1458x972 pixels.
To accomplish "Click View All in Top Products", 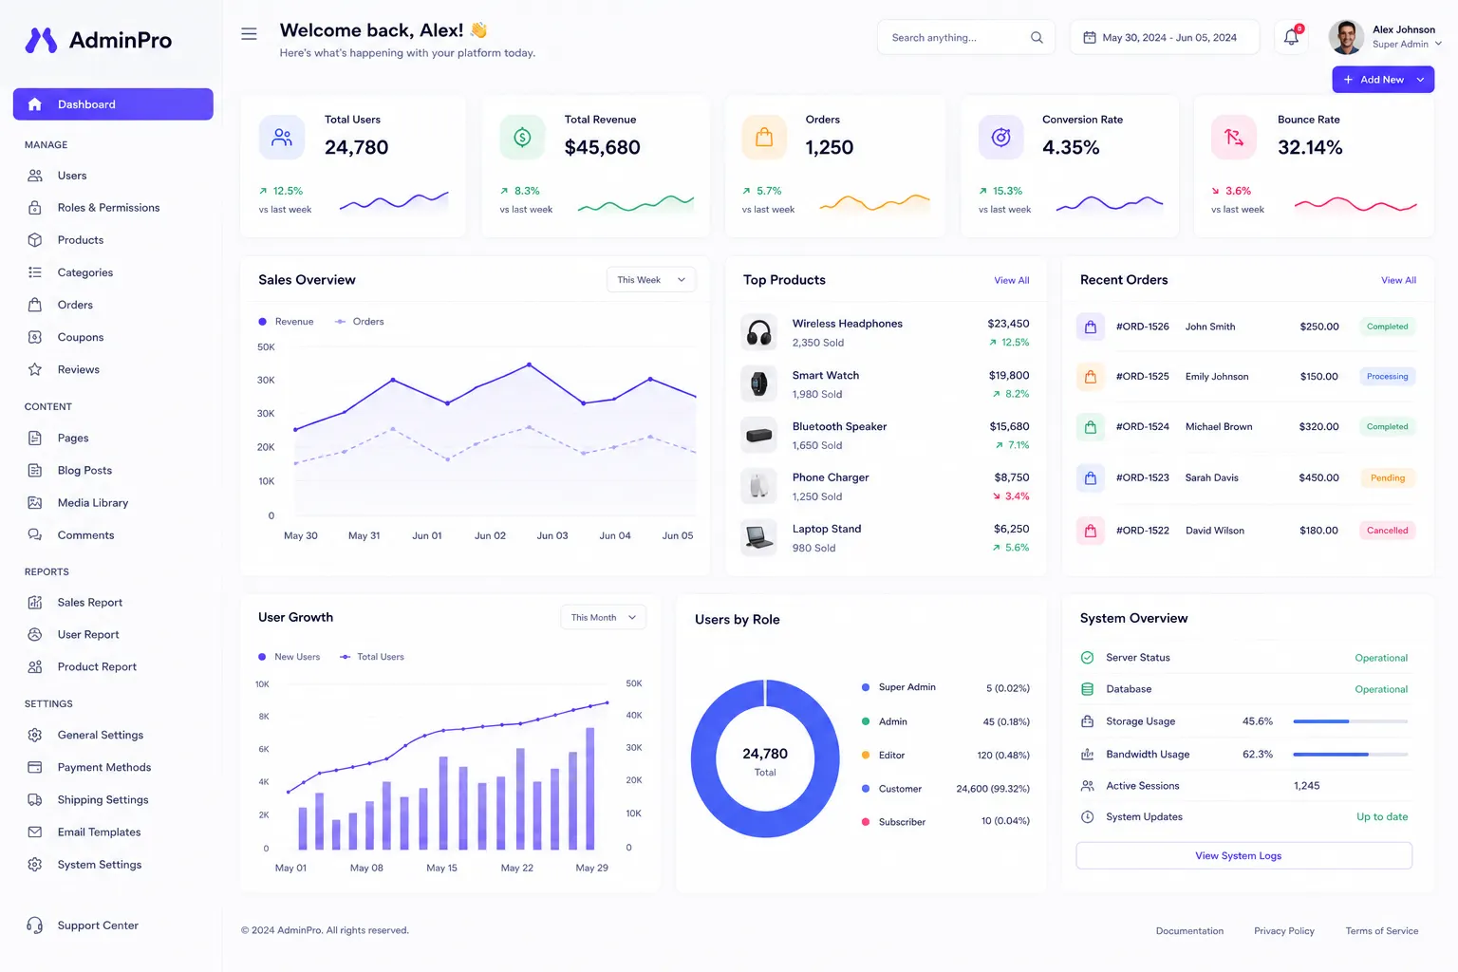I will [x=1012, y=281].
